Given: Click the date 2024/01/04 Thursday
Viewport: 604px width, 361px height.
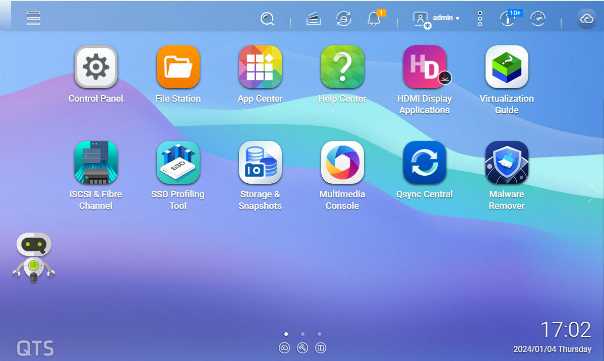Looking at the screenshot, I should pos(552,349).
